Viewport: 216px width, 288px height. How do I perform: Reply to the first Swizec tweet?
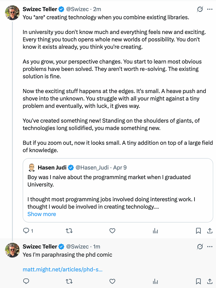coord(26,231)
